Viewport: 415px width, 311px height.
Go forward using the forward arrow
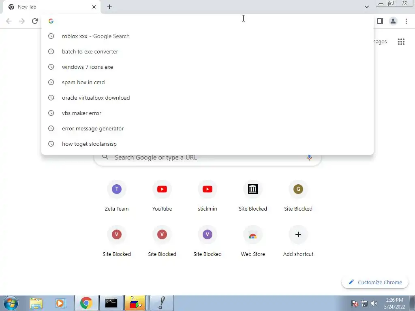(22, 21)
